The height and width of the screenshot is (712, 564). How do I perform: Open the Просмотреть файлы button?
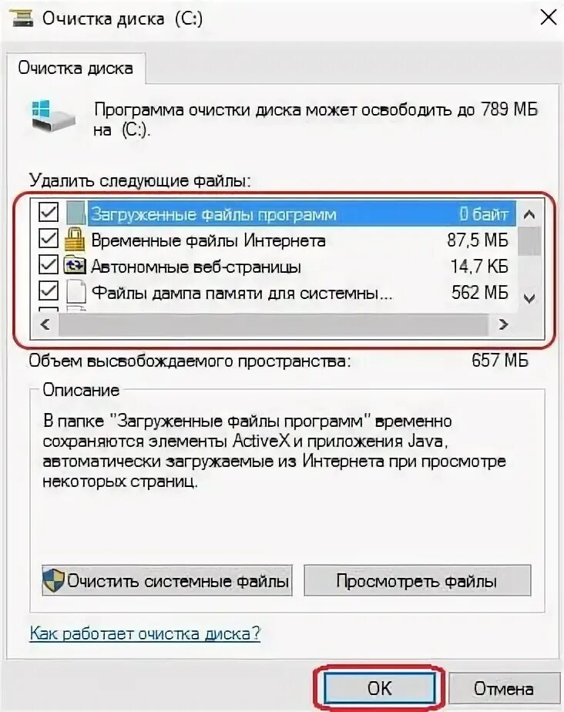(418, 581)
